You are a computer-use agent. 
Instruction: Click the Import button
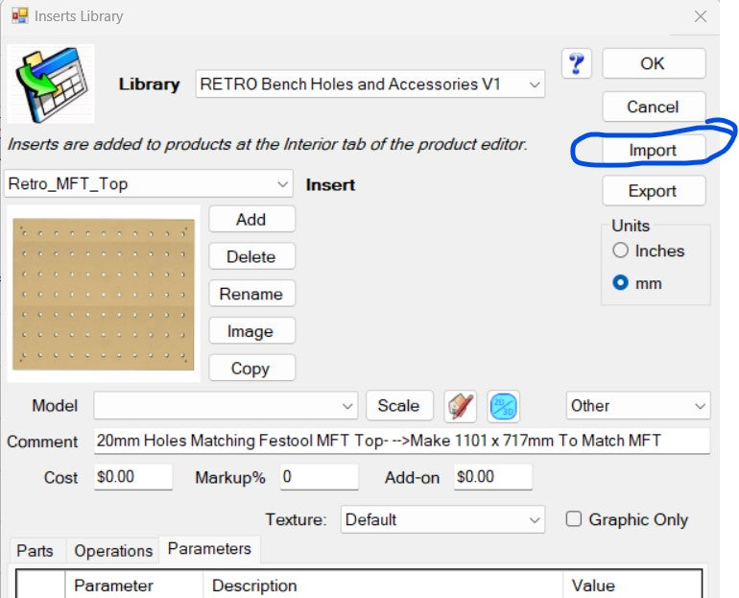pos(653,150)
